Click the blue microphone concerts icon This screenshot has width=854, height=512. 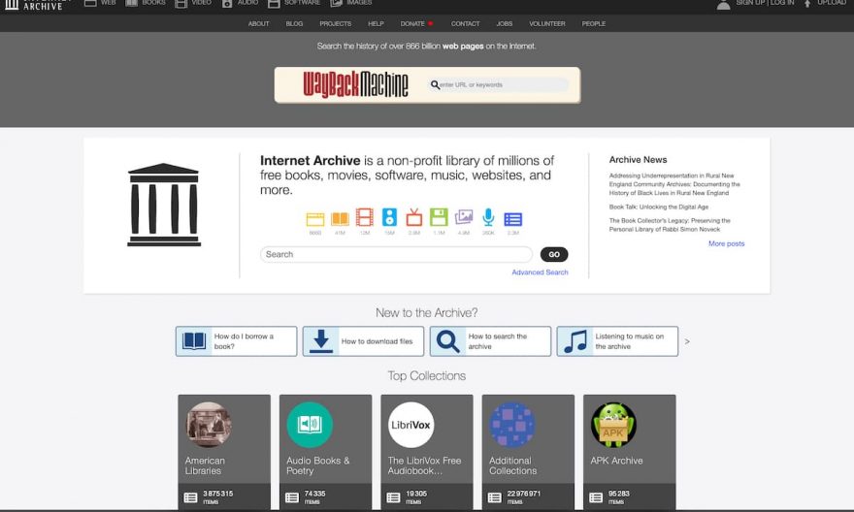pyautogui.click(x=488, y=218)
